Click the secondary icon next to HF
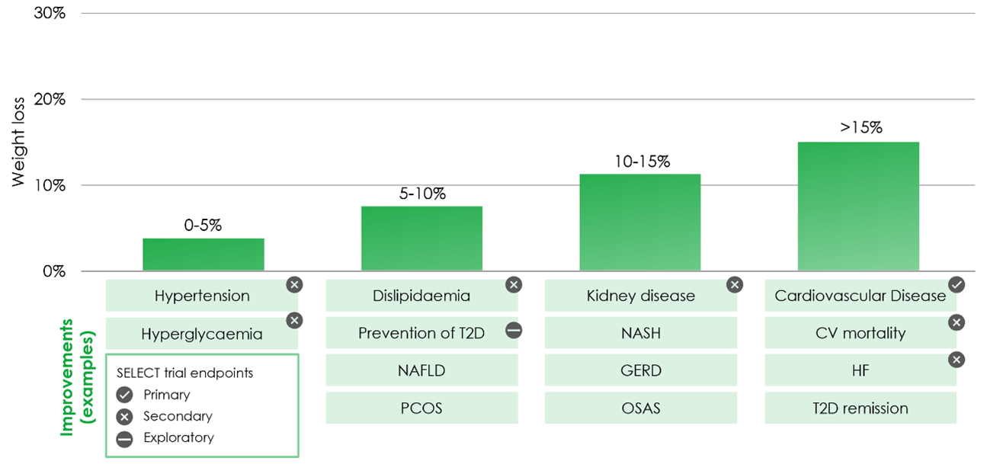The width and height of the screenshot is (987, 474). tap(956, 360)
